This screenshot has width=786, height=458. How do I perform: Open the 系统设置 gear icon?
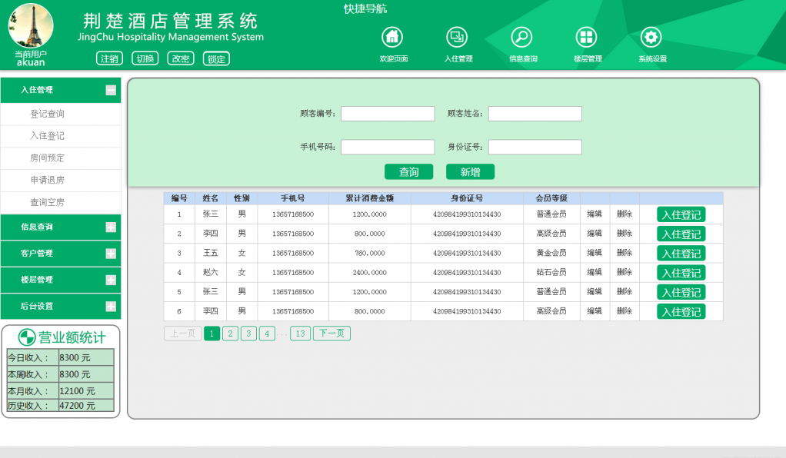[651, 37]
